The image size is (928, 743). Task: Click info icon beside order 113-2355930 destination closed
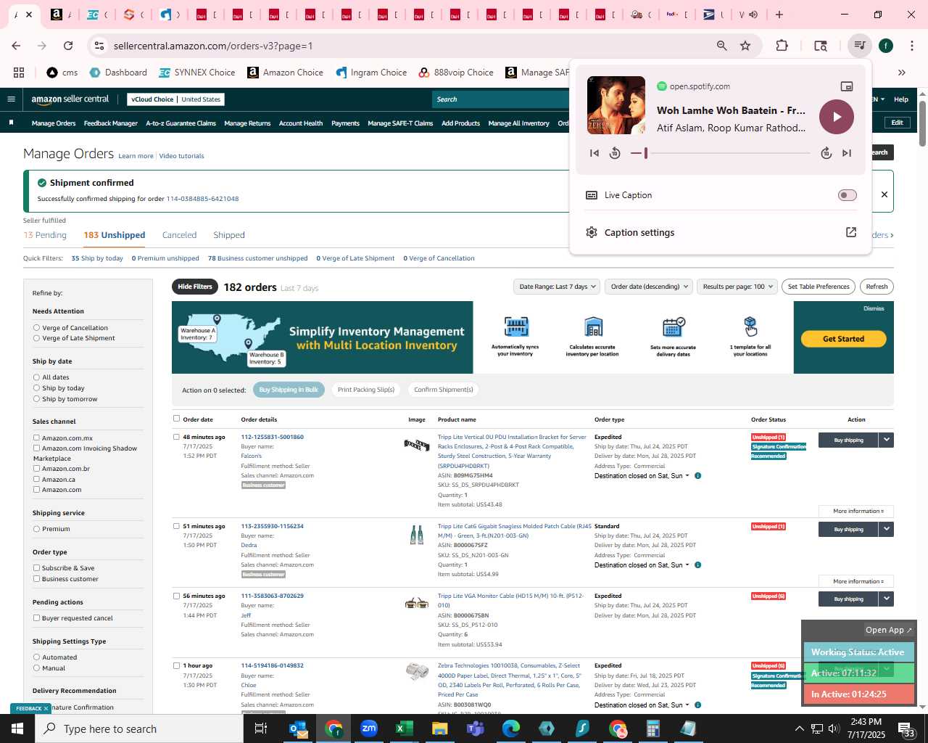pos(698,565)
